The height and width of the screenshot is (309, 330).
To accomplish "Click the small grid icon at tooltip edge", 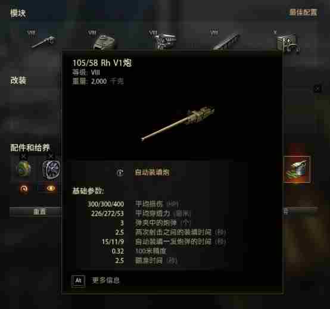I will [286, 211].
